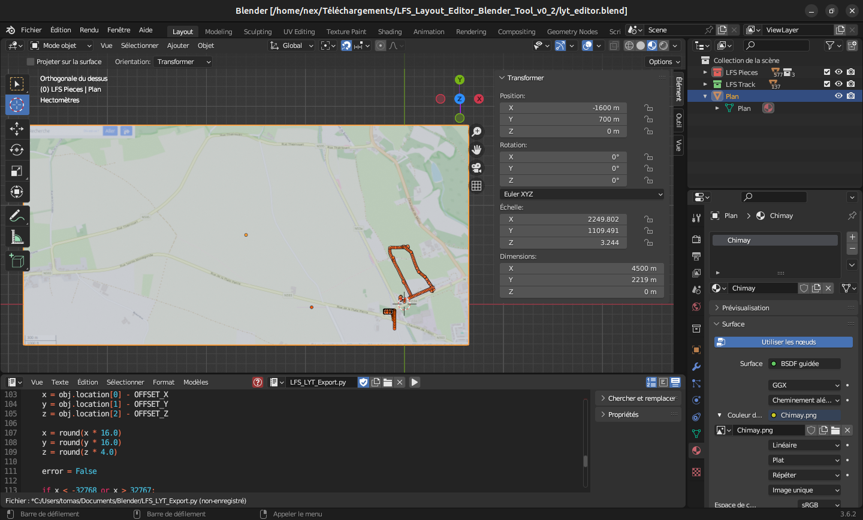The height and width of the screenshot is (520, 863).
Task: Open the Fichier menu
Action: point(31,30)
